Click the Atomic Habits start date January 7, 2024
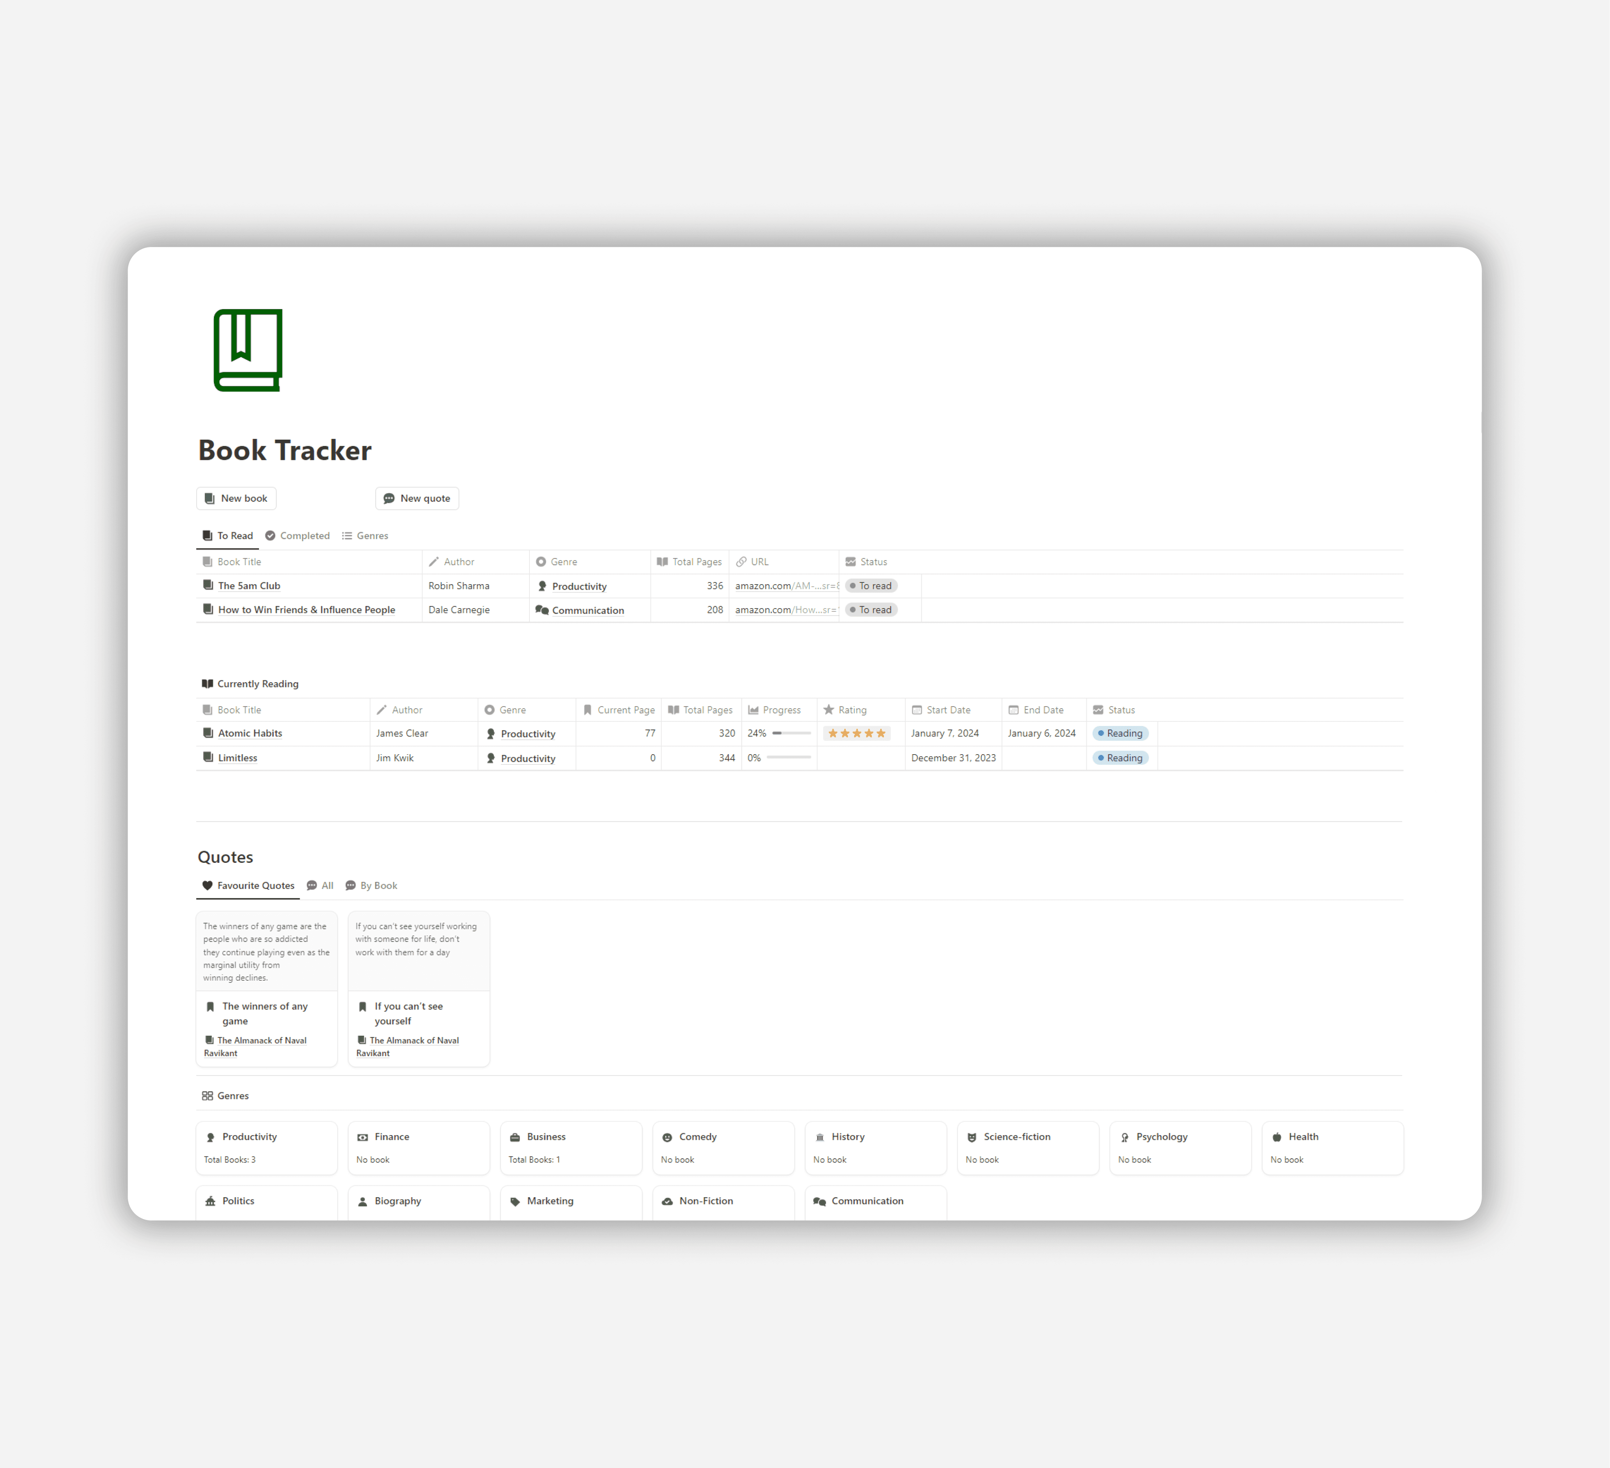This screenshot has width=1610, height=1468. (945, 733)
